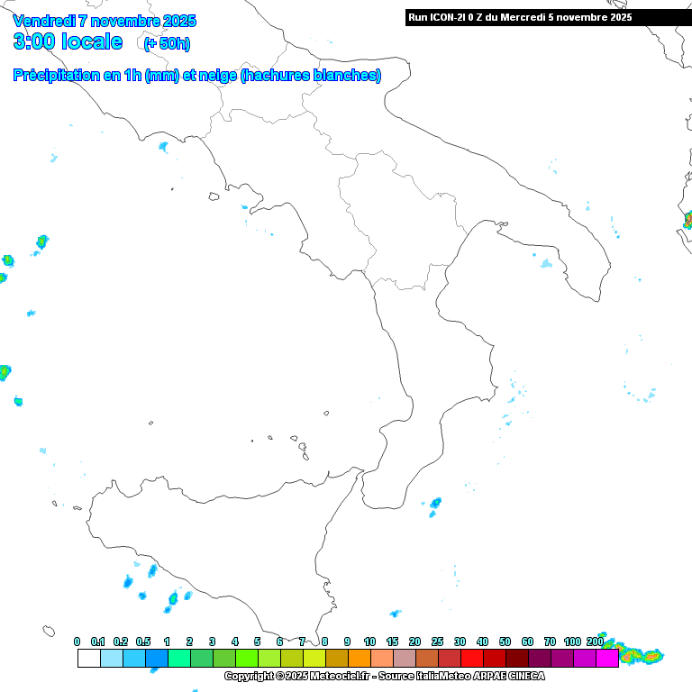The image size is (692, 692).
Task: Click the white 0 mm legend swatch
Action: click(x=88, y=658)
